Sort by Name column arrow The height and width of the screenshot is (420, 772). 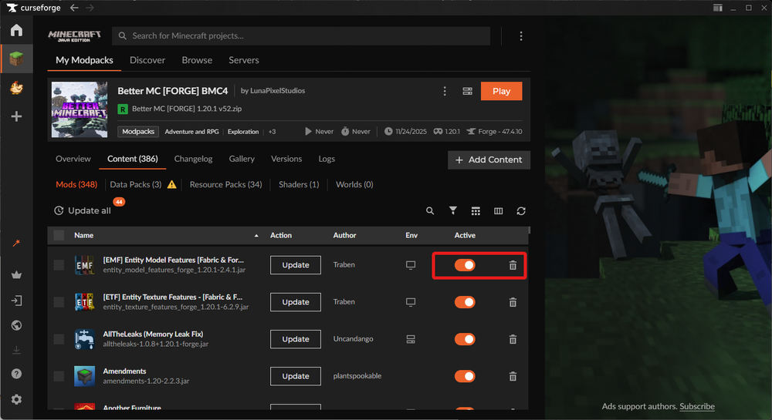coord(256,236)
